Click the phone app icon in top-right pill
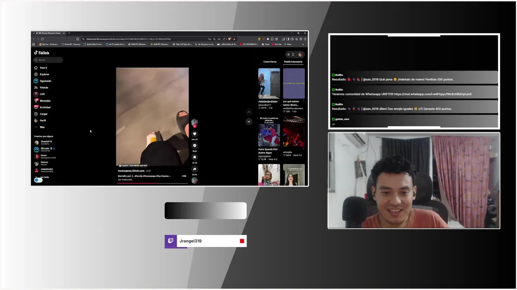This screenshot has width=517, height=290. click(293, 54)
